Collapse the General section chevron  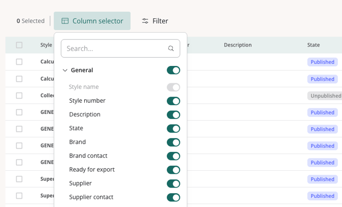point(65,70)
